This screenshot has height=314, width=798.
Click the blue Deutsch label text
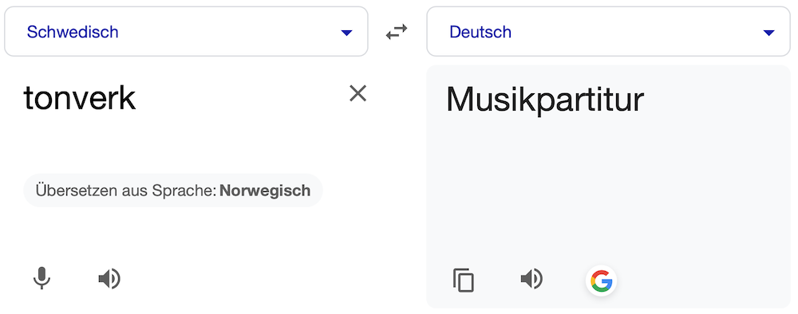pyautogui.click(x=480, y=32)
